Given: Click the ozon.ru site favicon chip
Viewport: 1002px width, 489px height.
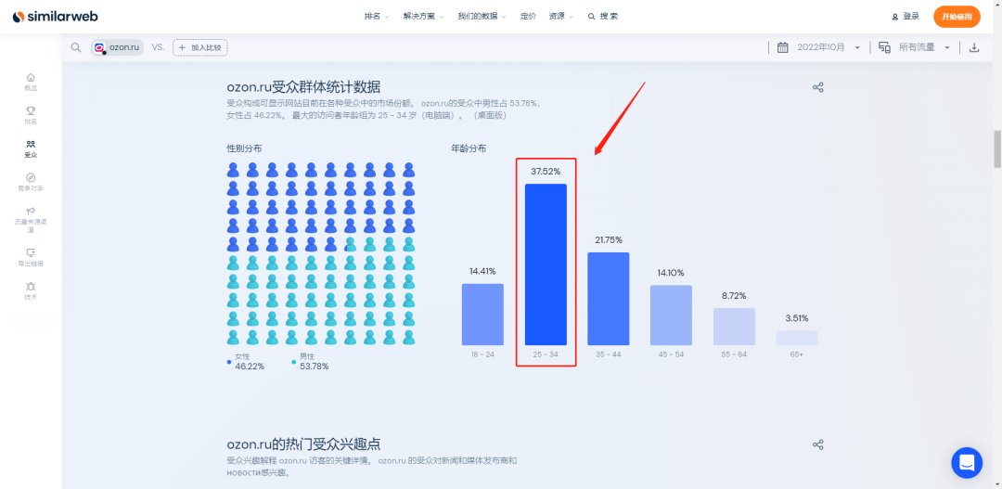Looking at the screenshot, I should pyautogui.click(x=117, y=47).
